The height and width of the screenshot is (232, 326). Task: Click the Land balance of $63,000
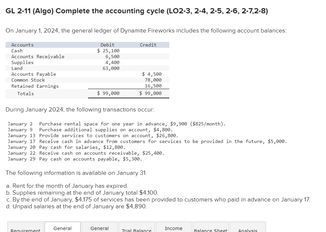click(x=112, y=68)
